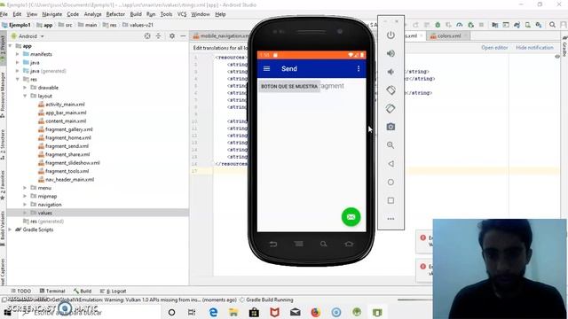Click the emulator power button
Image resolution: width=568 pixels, height=319 pixels.
[x=390, y=35]
